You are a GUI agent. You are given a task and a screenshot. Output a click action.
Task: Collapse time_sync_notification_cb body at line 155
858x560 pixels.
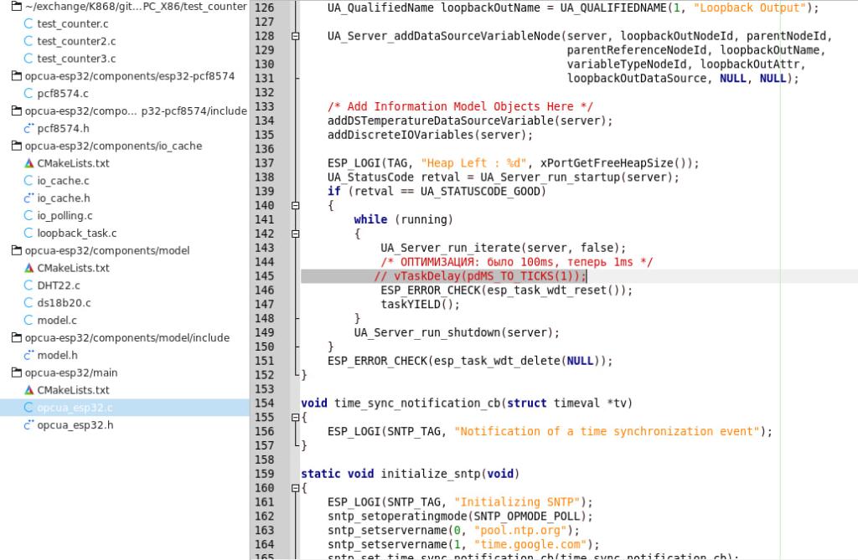295,418
